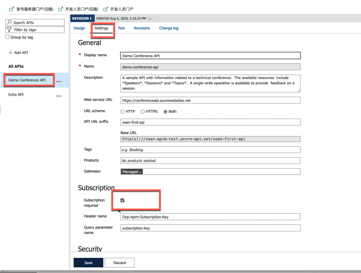The width and height of the screenshot is (361, 273).
Task: Edit the Web service URL field
Action: point(210,100)
